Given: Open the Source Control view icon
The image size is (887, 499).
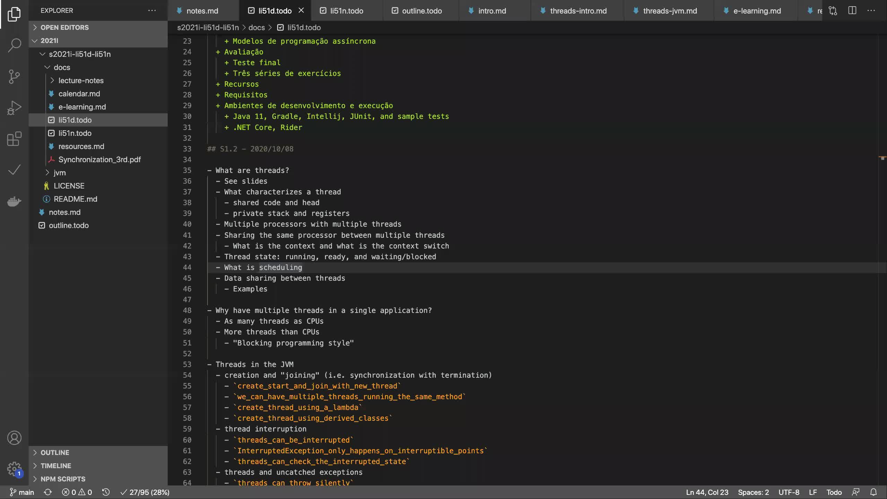Looking at the screenshot, I should click(x=14, y=76).
